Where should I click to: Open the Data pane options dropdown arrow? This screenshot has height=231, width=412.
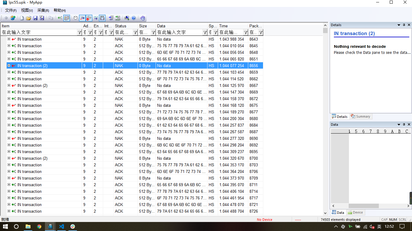pos(399,125)
